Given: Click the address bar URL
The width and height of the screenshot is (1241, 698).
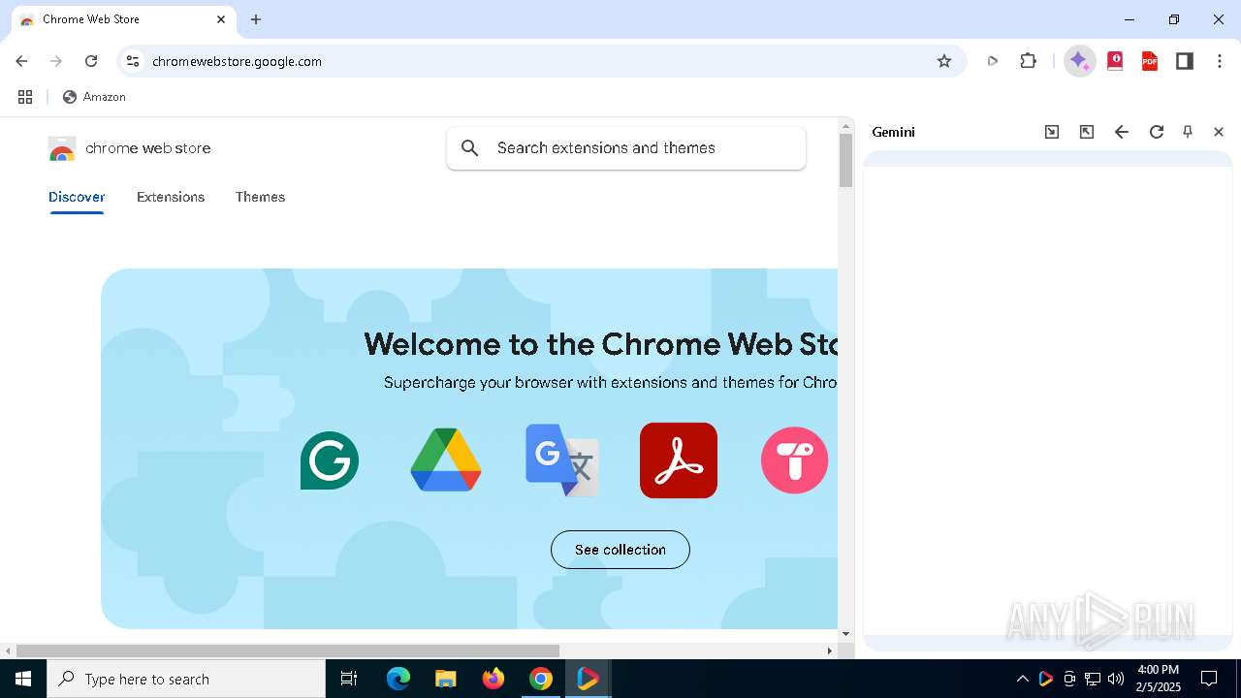Looking at the screenshot, I should 237,61.
